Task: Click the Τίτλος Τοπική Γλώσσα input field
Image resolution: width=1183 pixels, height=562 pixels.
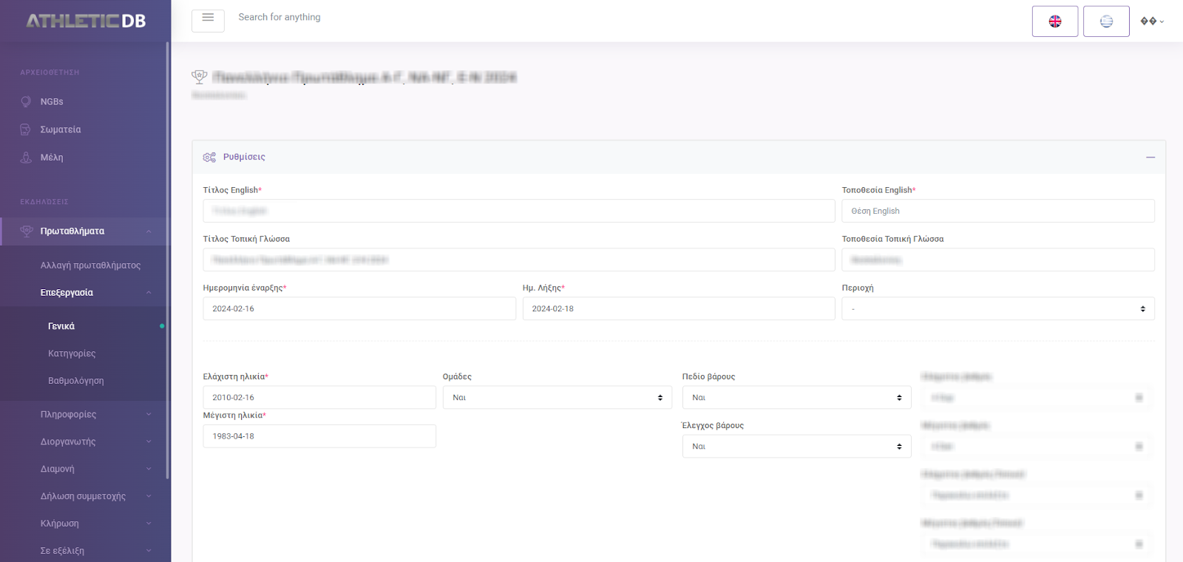Action: click(518, 260)
